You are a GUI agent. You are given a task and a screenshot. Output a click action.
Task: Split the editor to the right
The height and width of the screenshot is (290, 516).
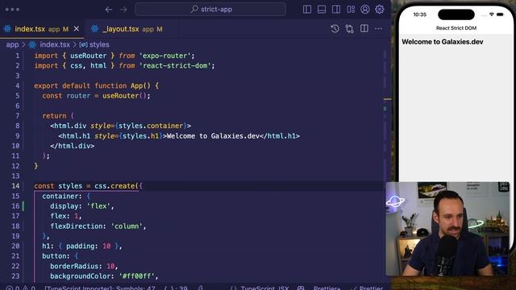click(364, 29)
